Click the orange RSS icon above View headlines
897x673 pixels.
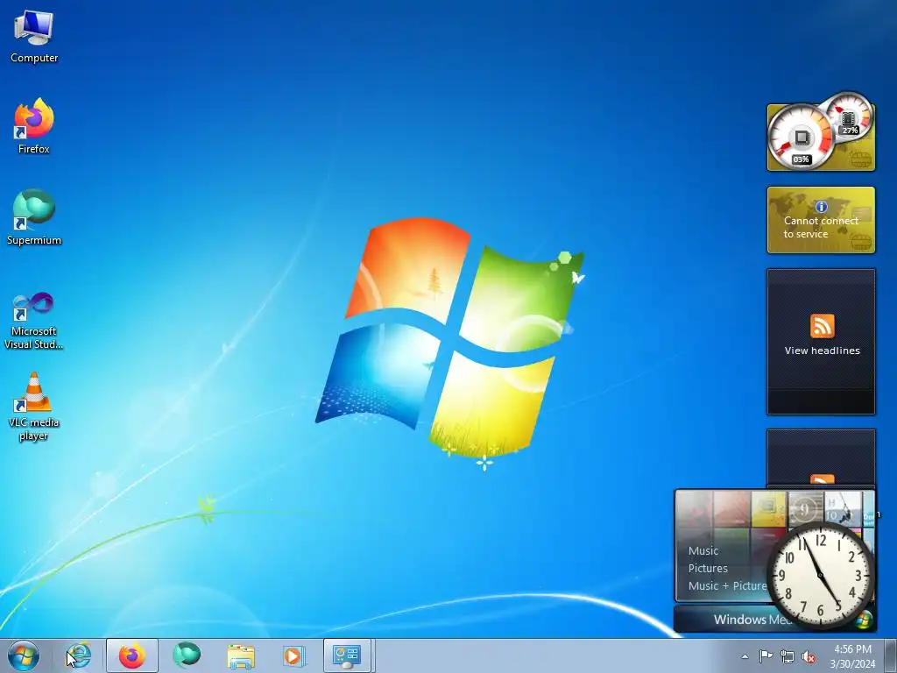[x=822, y=326]
